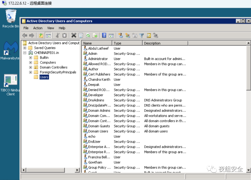Click the Paste clipboard icon
Viewport: 251px width, 180px height.
[65, 35]
